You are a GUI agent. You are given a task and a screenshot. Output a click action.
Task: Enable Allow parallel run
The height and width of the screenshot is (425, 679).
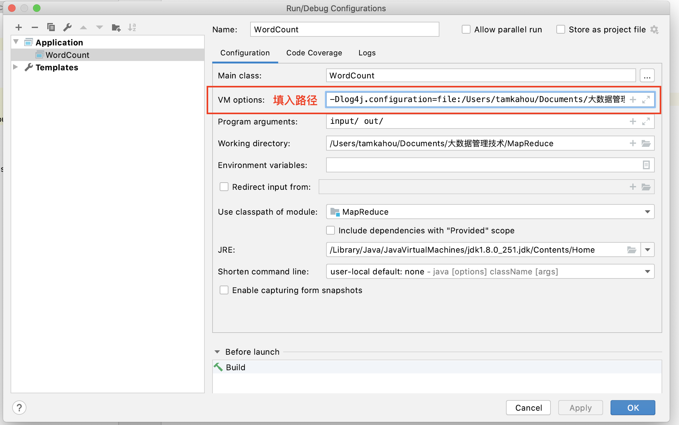[466, 29]
